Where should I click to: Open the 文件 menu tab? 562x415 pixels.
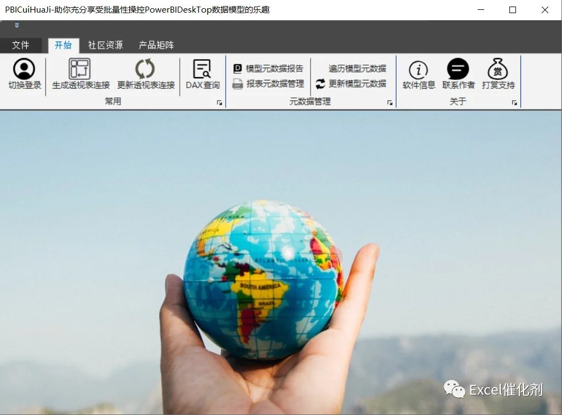(21, 45)
